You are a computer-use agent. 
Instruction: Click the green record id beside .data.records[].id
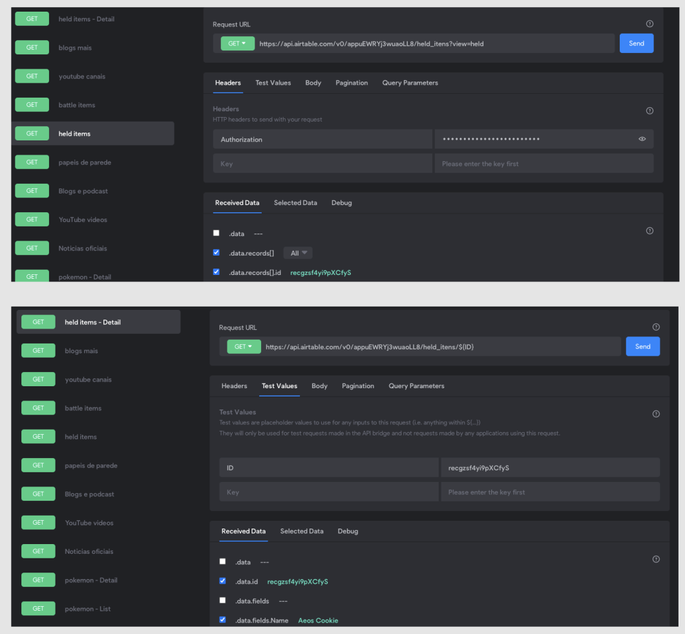[x=321, y=273]
